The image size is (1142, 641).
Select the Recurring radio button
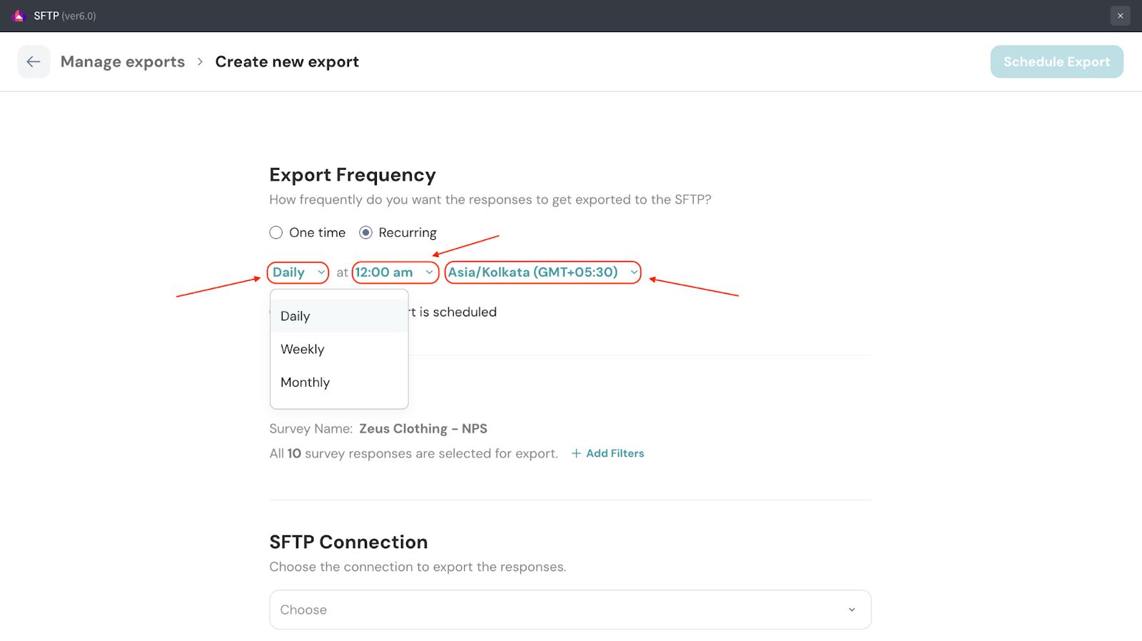[365, 233]
